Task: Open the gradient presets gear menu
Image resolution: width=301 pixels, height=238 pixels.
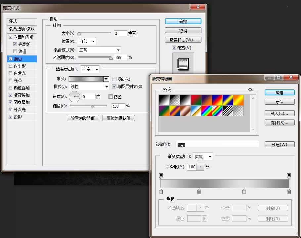Action: point(250,89)
